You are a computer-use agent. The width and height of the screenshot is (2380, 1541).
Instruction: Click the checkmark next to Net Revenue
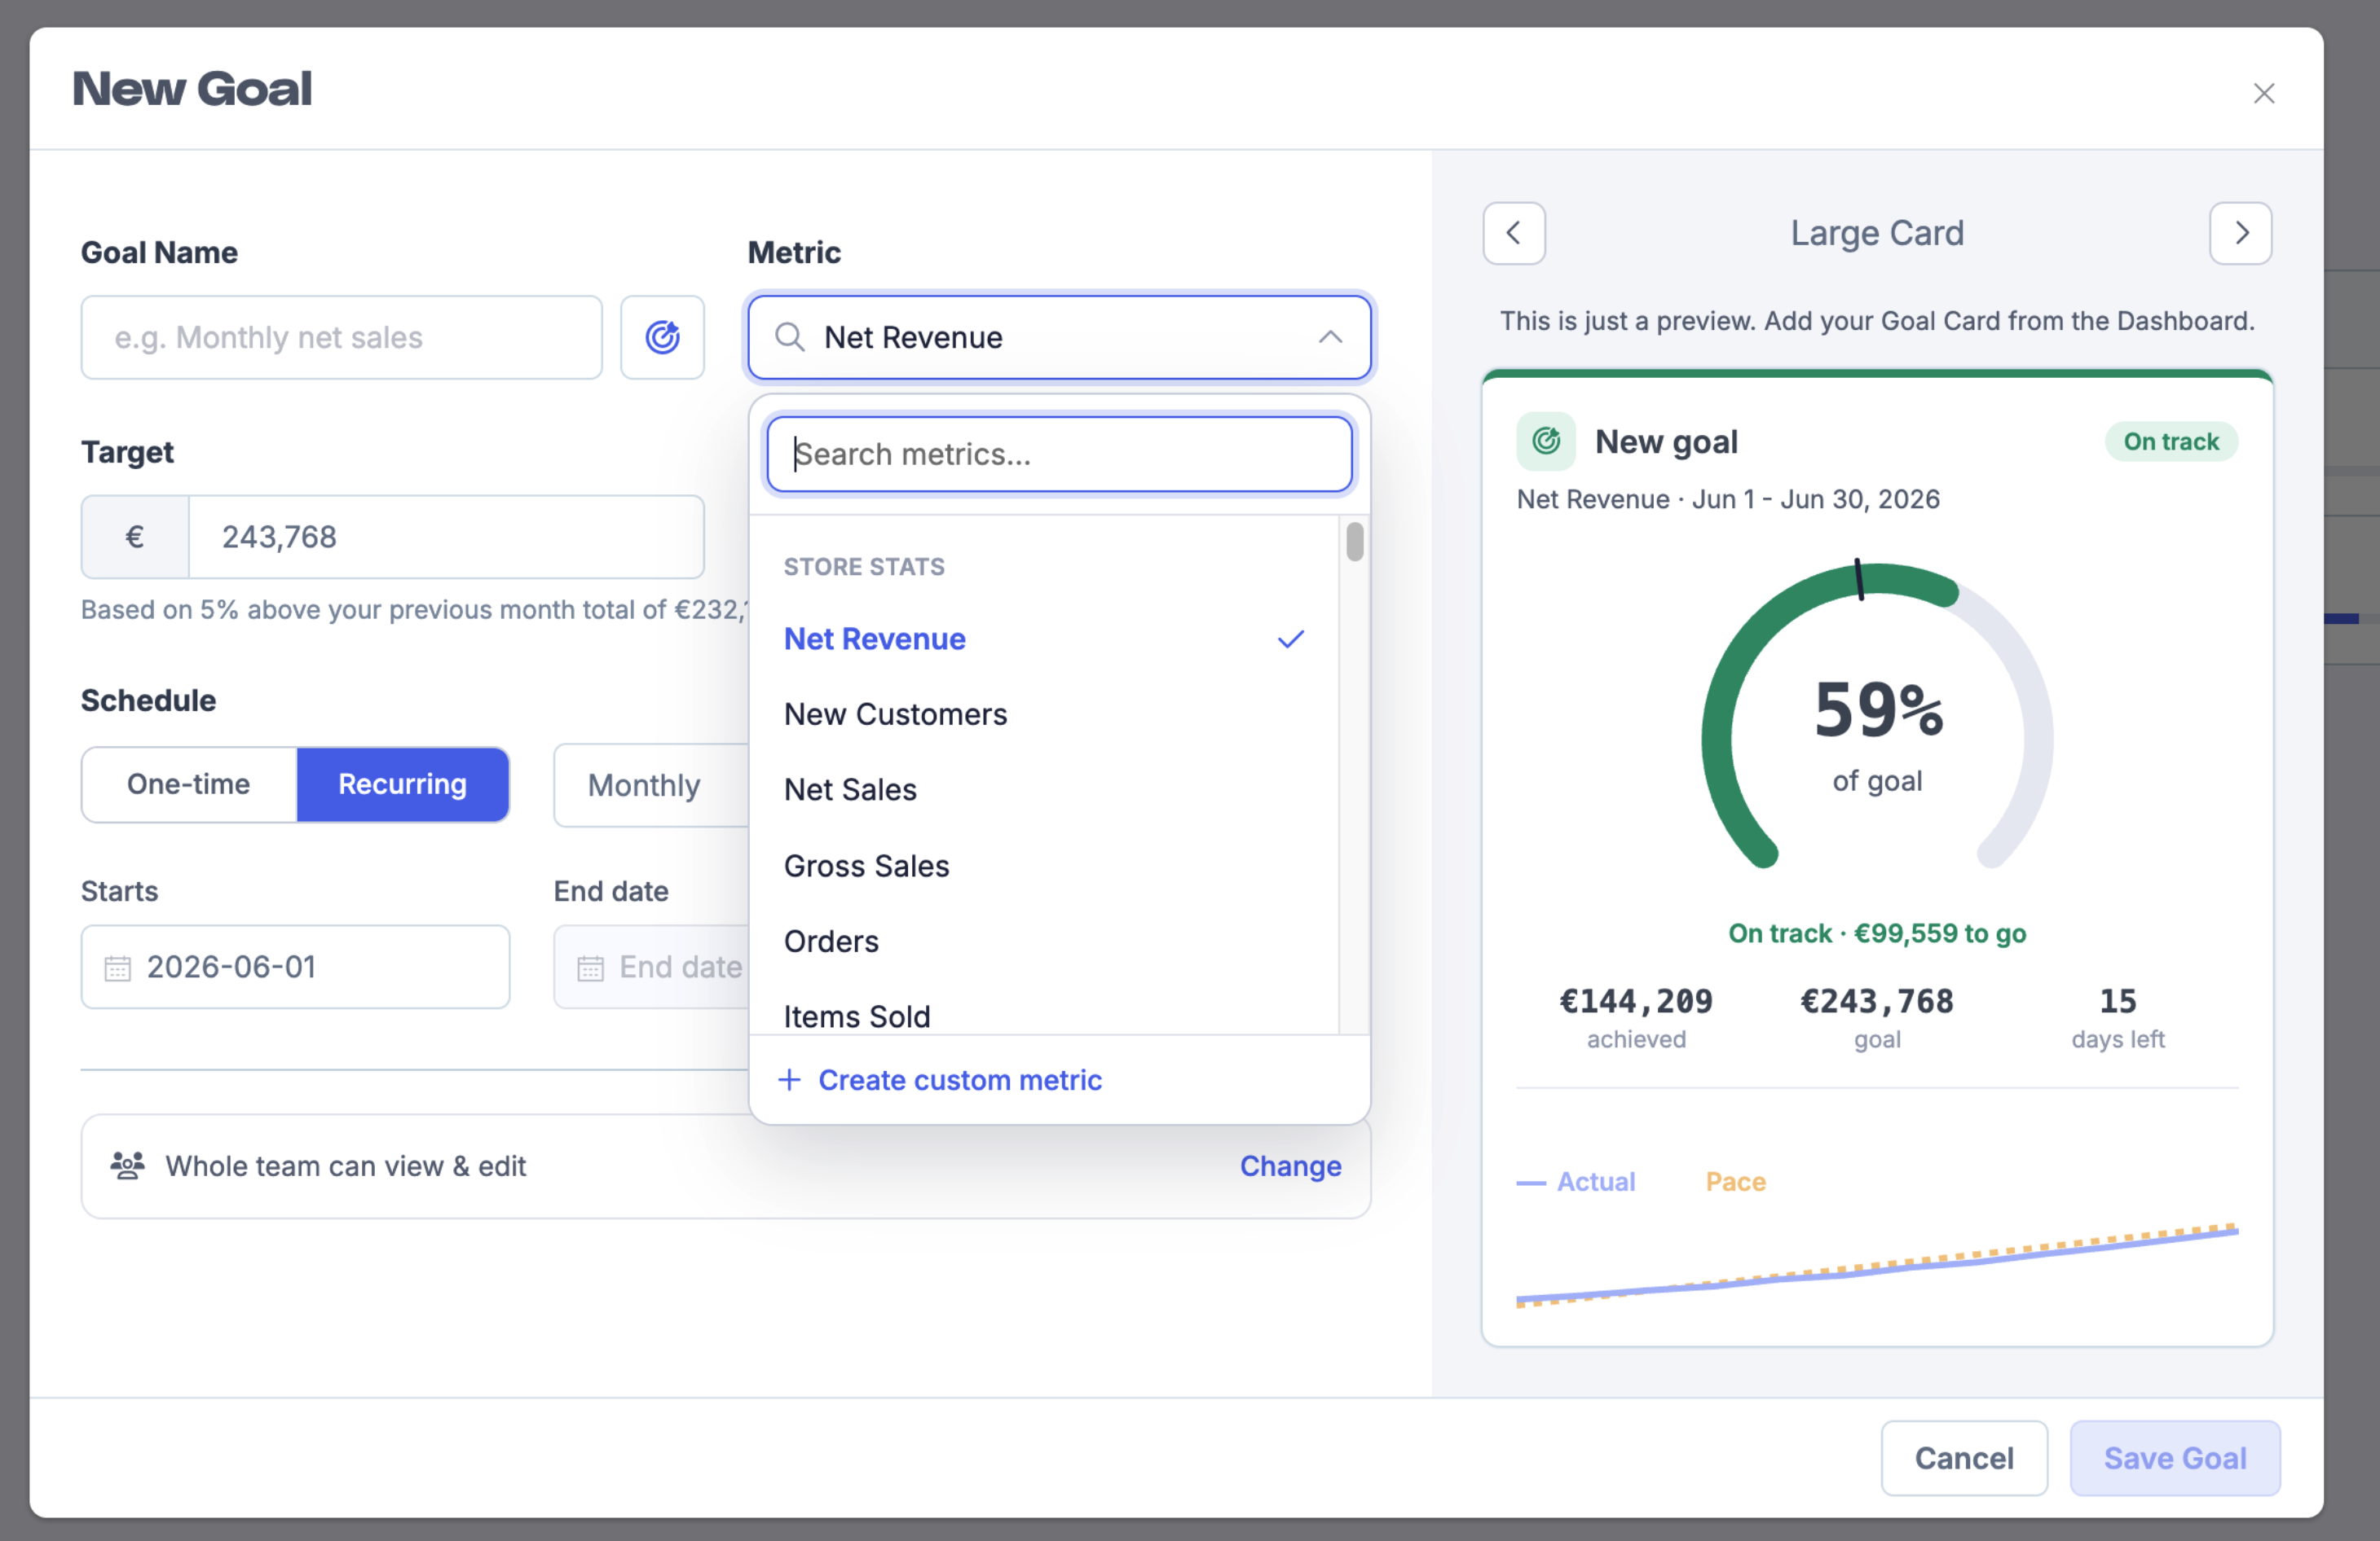point(1290,639)
